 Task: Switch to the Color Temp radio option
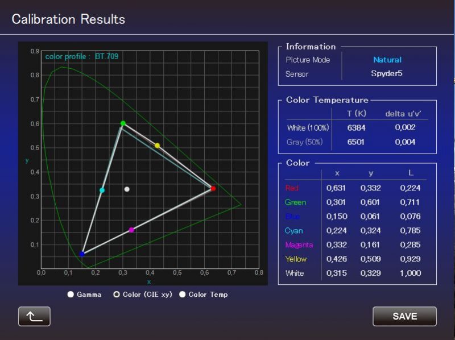click(183, 295)
